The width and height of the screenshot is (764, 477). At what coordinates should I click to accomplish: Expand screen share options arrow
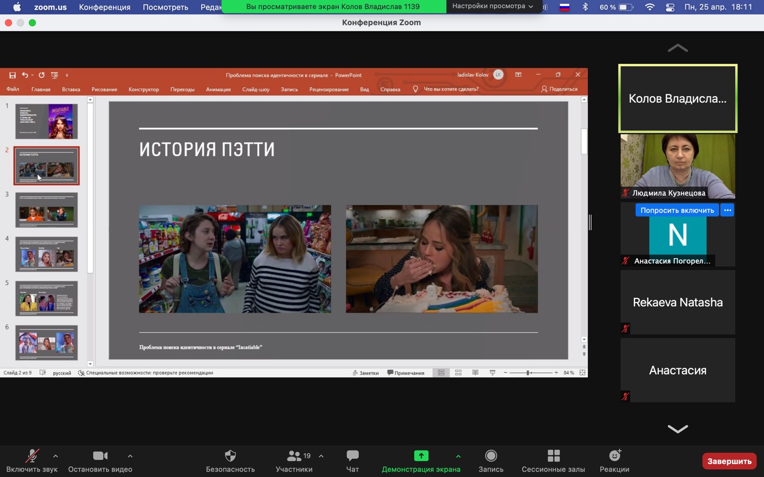[x=458, y=456]
